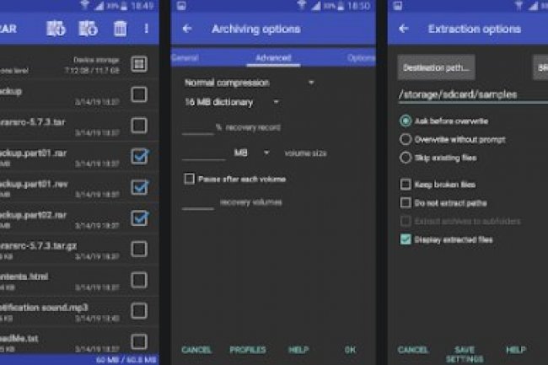Screen dimensions: 548x365
Task: Tap the Device storage label
Action: click(x=96, y=60)
